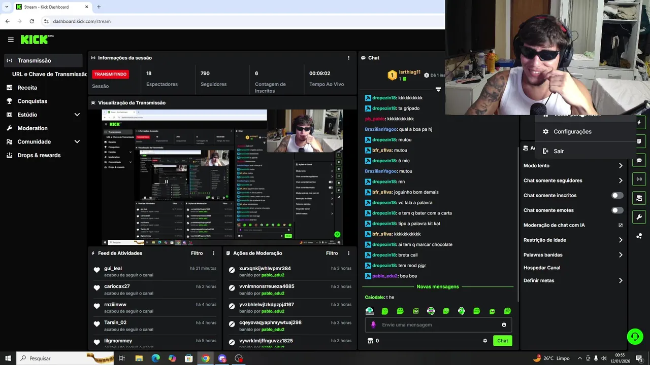Click the microphone icon in message box

coord(373,325)
